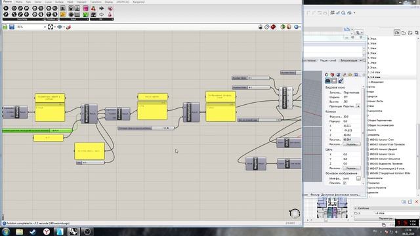
Task: Open the Curve ribbon tab
Action: 48,1
